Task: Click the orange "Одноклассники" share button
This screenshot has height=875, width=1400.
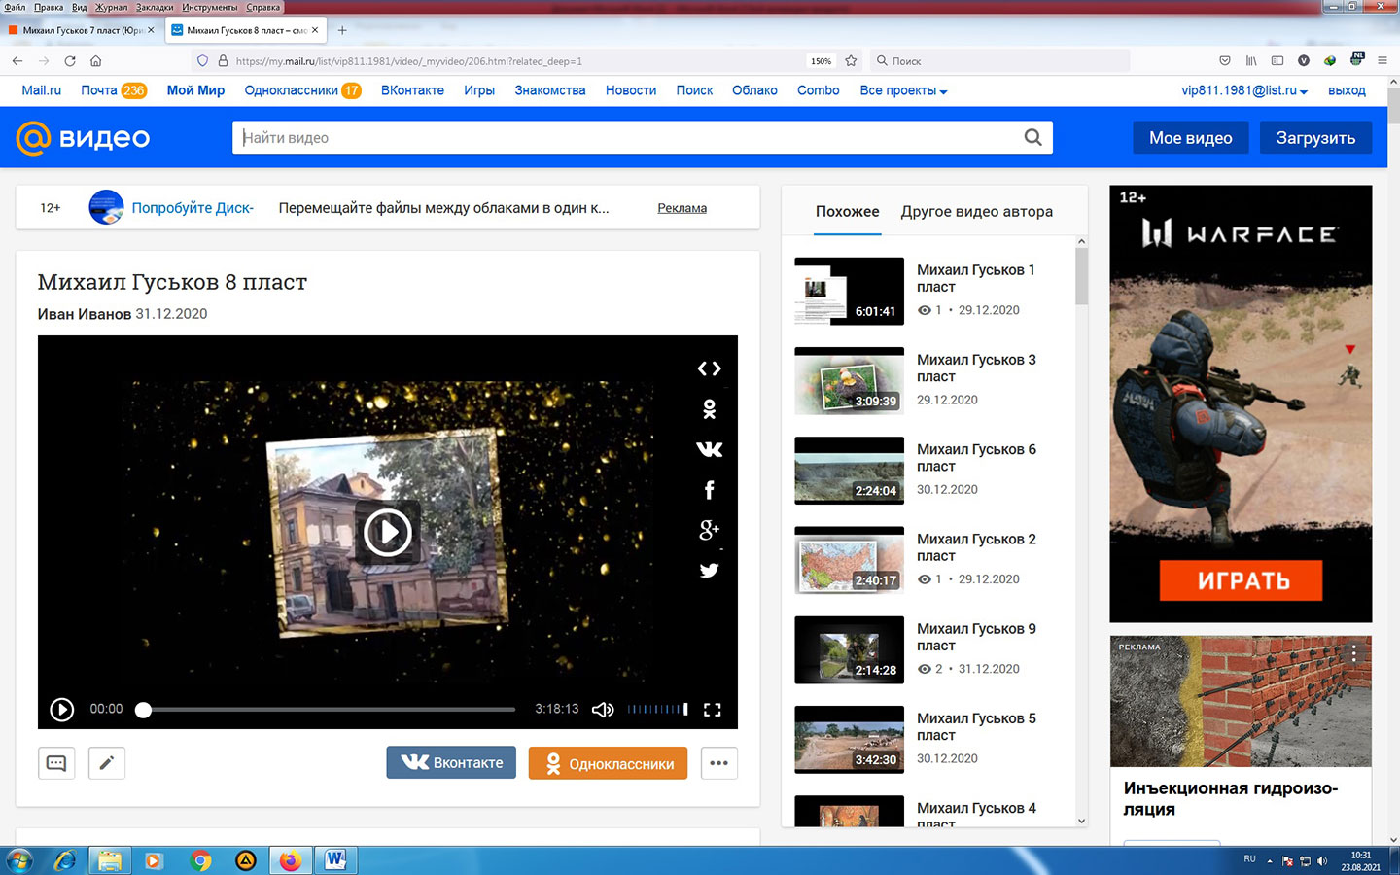Action: 608,764
